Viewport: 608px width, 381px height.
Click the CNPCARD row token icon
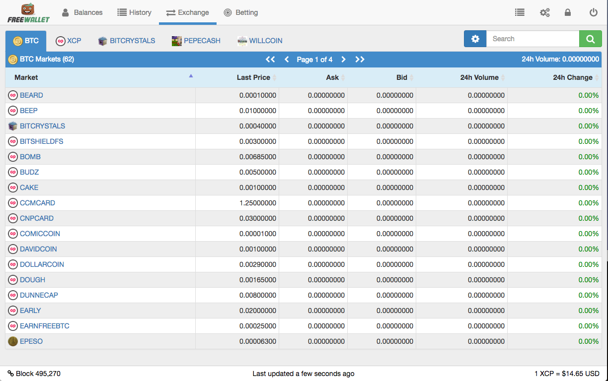coord(13,218)
